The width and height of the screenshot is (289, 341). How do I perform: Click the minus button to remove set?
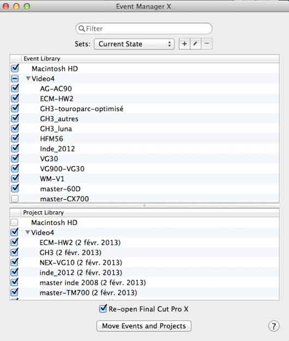[207, 44]
